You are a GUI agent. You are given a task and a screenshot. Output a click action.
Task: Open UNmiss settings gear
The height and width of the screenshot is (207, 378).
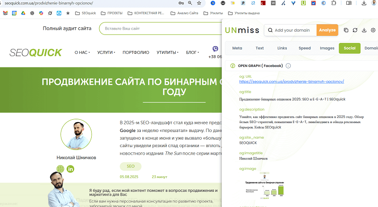(x=373, y=30)
